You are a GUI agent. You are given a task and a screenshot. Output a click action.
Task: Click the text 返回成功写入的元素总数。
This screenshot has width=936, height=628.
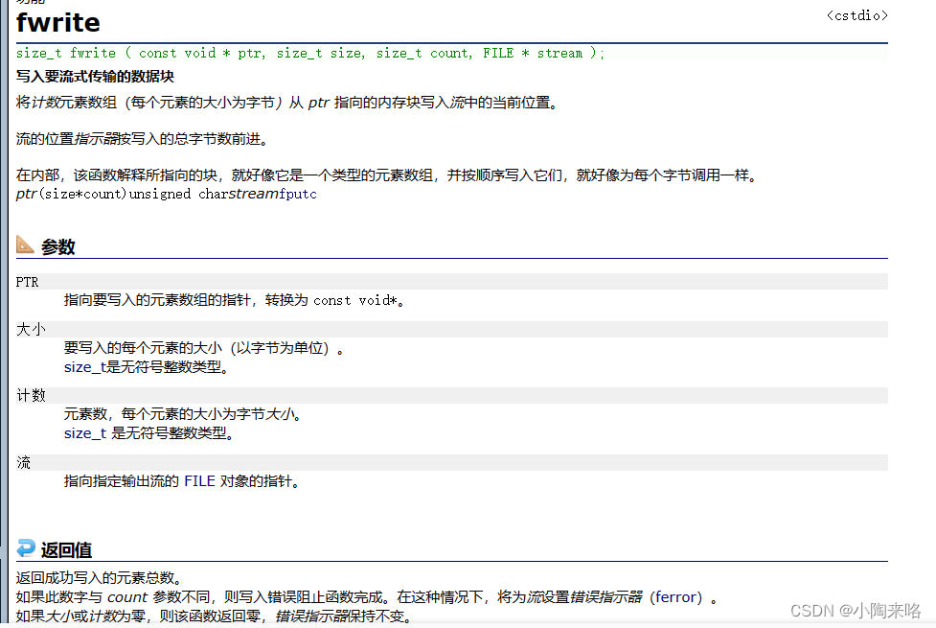pyautogui.click(x=99, y=578)
